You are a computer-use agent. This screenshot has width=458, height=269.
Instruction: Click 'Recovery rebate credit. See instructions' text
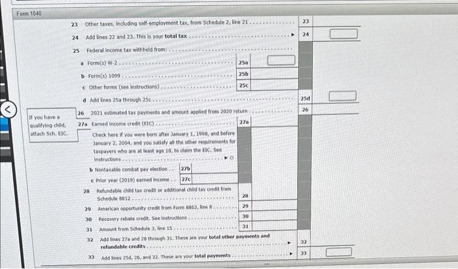pyautogui.click(x=143, y=218)
